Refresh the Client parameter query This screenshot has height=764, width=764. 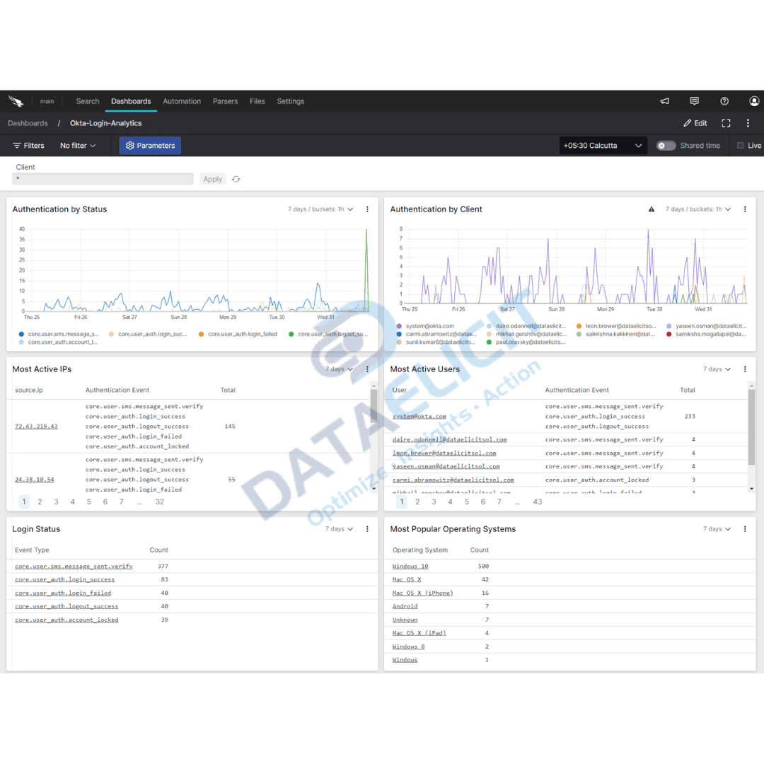(236, 179)
